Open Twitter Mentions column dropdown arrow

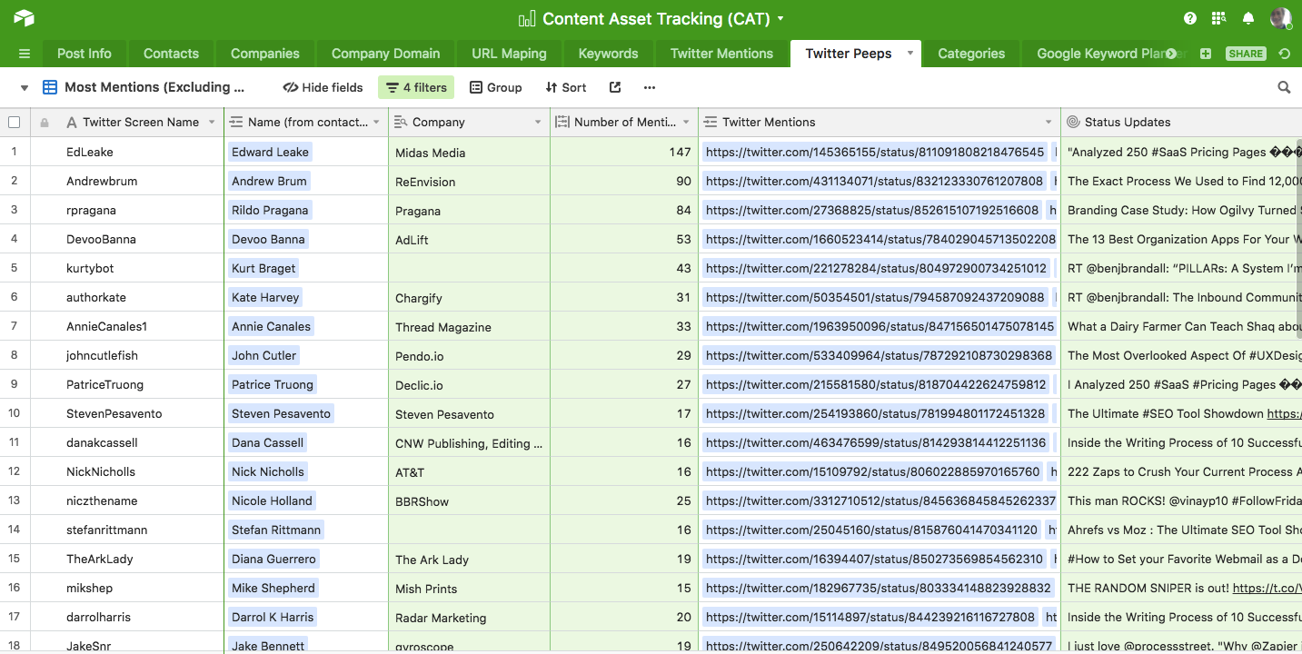(x=1049, y=122)
